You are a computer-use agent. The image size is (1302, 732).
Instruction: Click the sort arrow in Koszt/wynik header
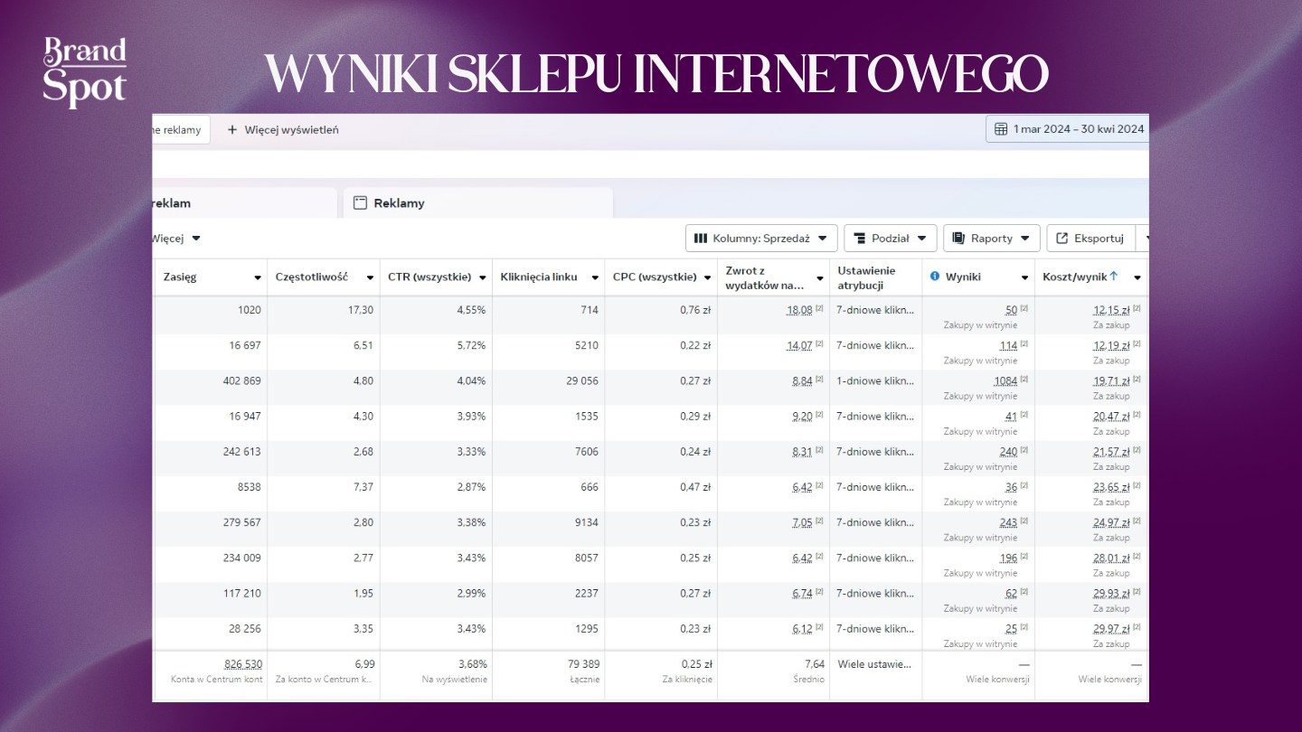pyautogui.click(x=1114, y=277)
